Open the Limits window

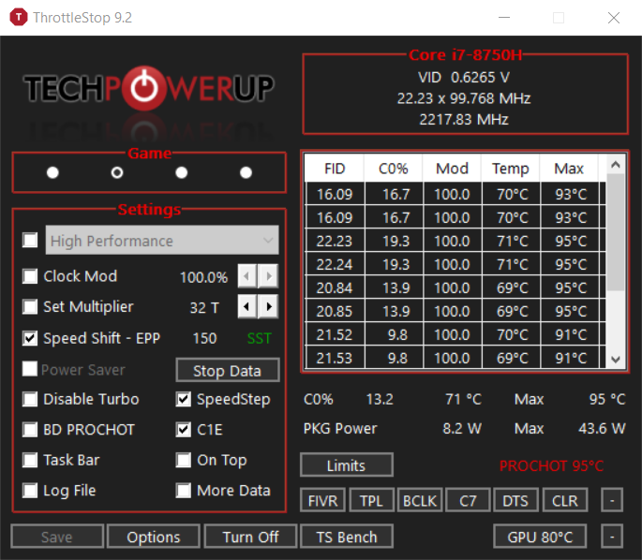[347, 465]
